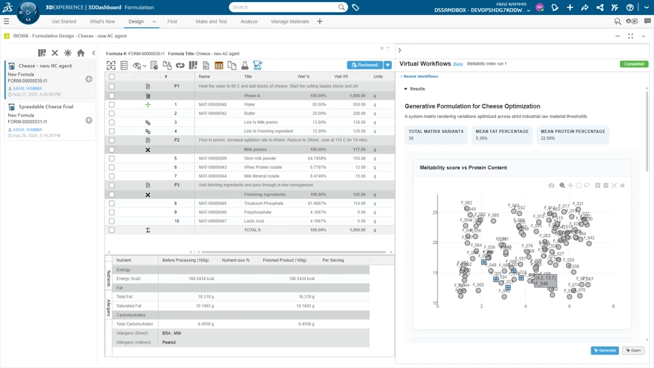Click the top bar search field
The height and width of the screenshot is (368, 654).
[x=288, y=7]
